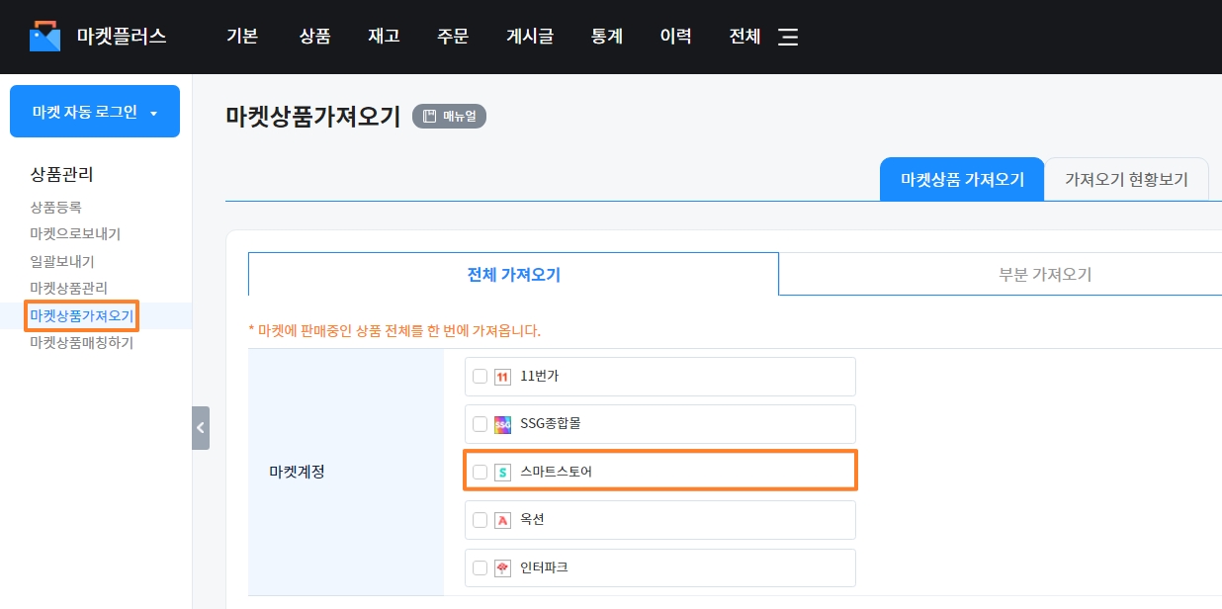
Task: Click the 스마트스토어 logo icon
Action: point(502,473)
